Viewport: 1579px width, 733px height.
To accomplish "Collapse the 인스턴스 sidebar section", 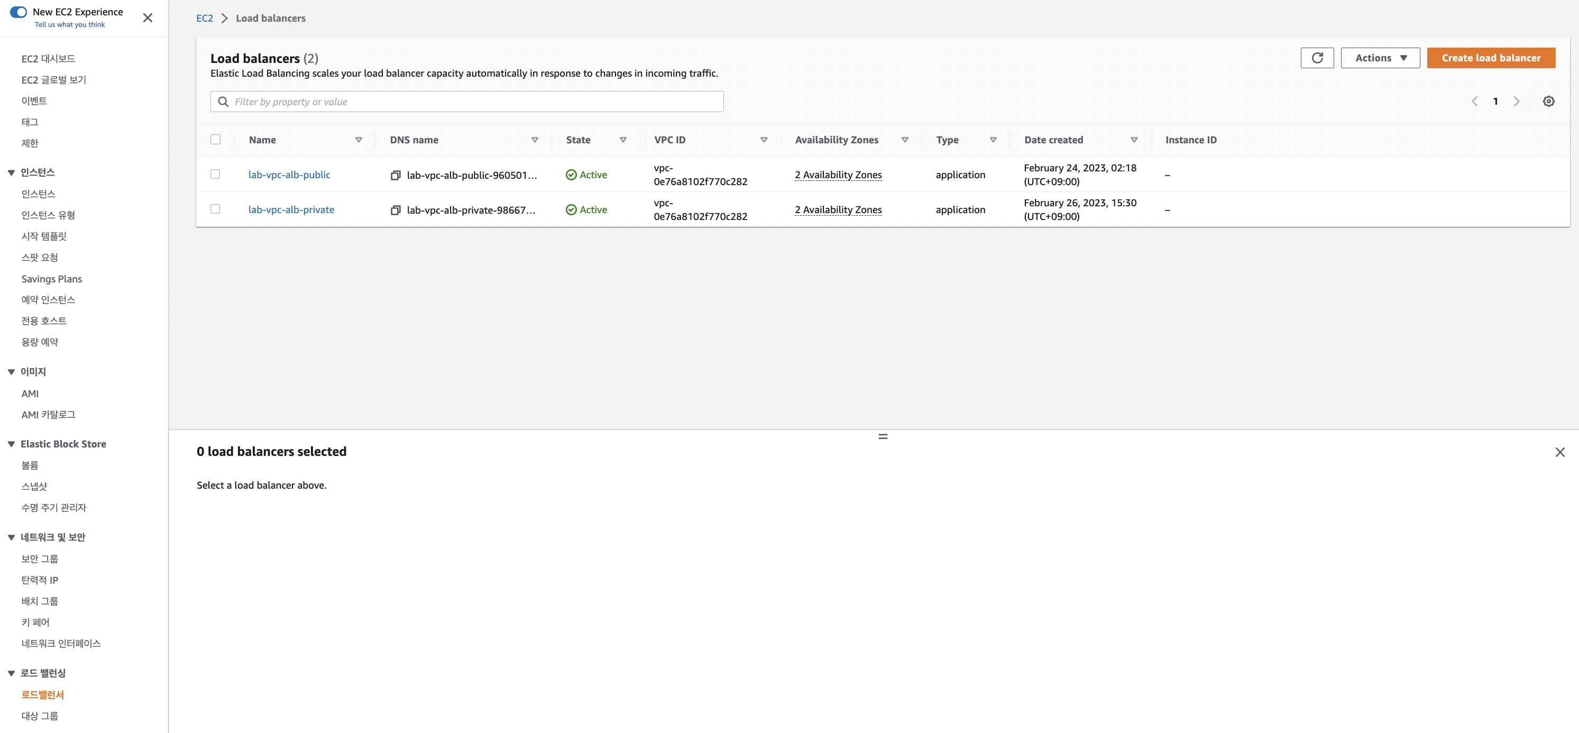I will tap(11, 172).
